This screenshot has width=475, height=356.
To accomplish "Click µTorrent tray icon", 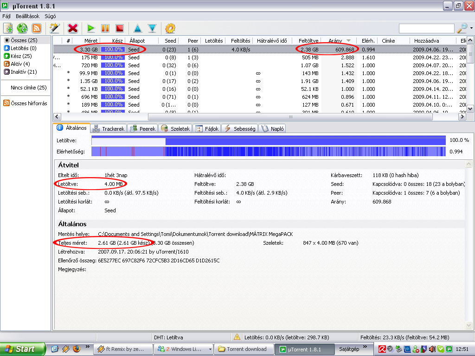I will (x=449, y=349).
